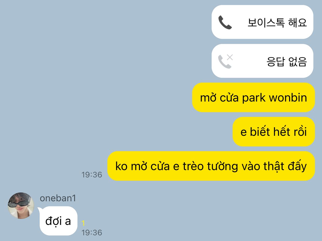
Task: Click the 보이스톡 해요 text label
Action: pos(277,23)
